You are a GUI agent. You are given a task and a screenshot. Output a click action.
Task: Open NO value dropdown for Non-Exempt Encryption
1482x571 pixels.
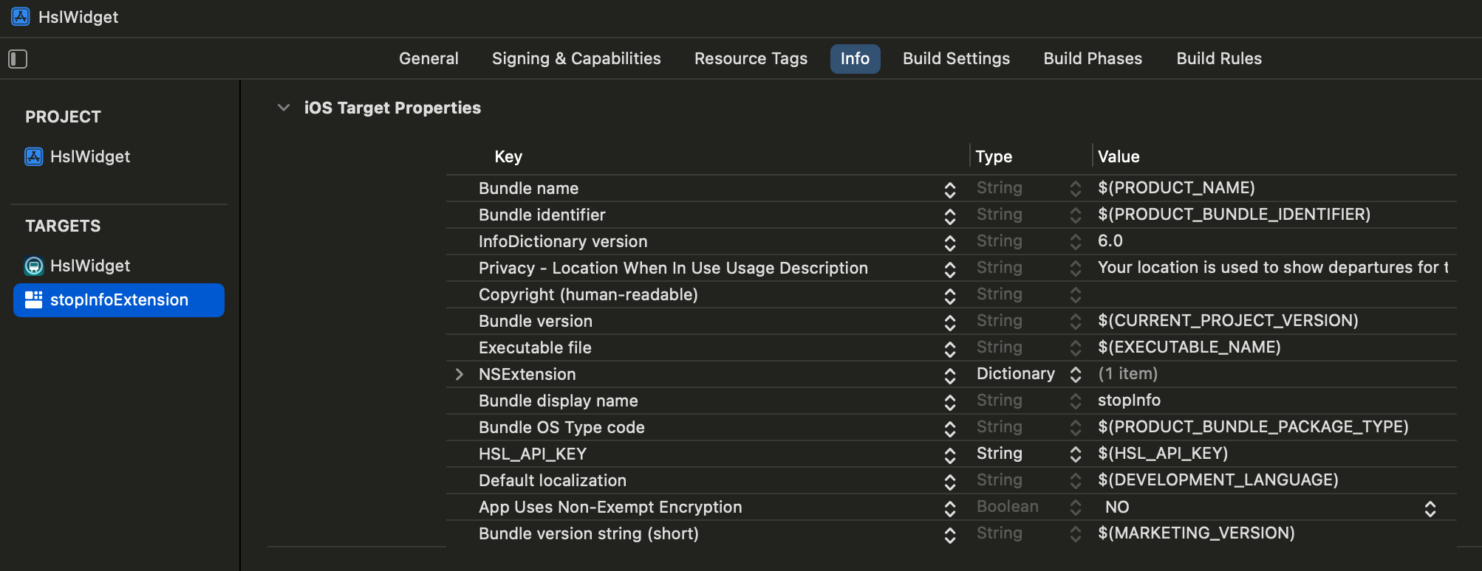(x=1430, y=508)
